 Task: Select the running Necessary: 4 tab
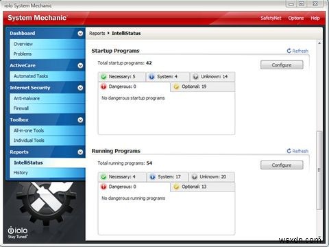(123, 177)
